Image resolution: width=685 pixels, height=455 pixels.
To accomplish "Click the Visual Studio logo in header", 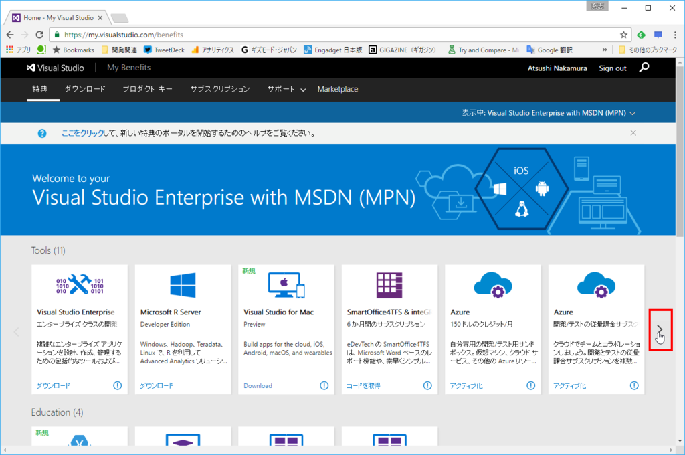I will coord(55,68).
